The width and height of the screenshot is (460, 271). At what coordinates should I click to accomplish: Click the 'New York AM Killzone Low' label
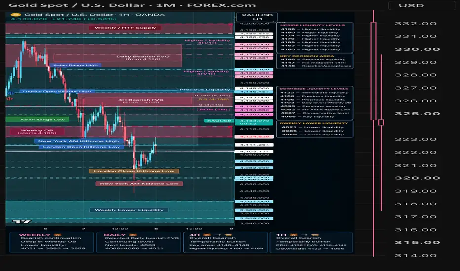[139, 184]
